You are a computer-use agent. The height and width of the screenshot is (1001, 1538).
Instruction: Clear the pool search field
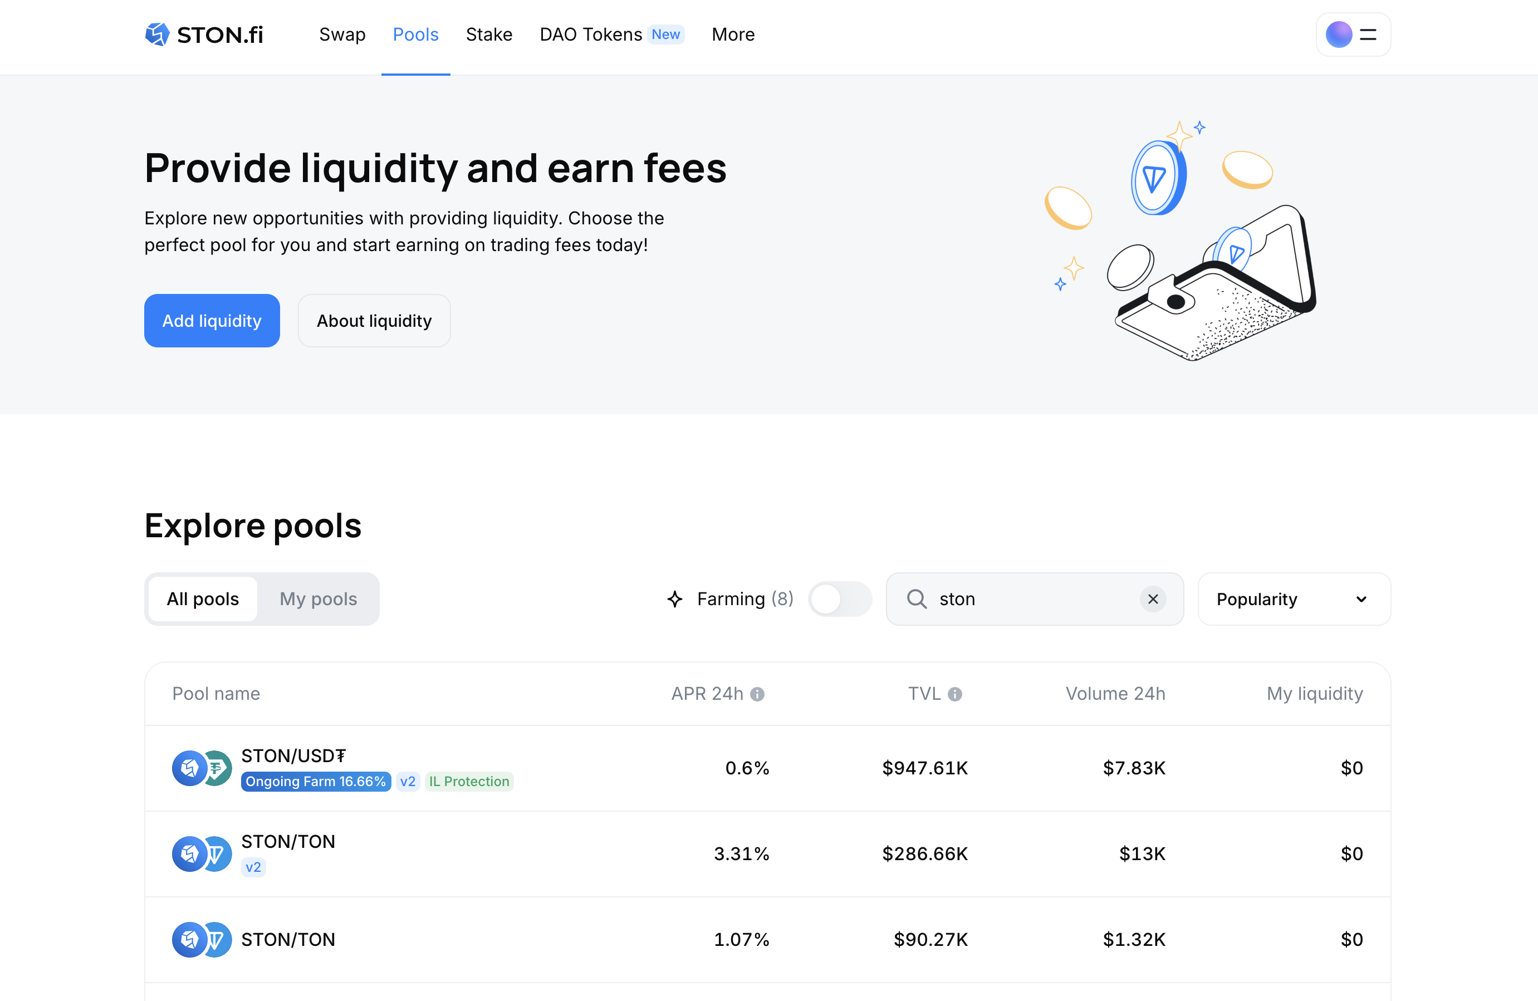tap(1152, 599)
